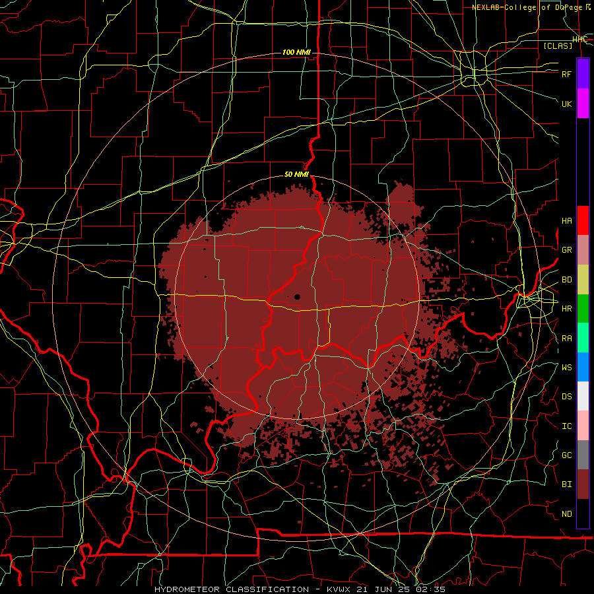Viewport: 594px width, 594px height.
Task: Click the purple RF color swatch
Action: tap(583, 74)
